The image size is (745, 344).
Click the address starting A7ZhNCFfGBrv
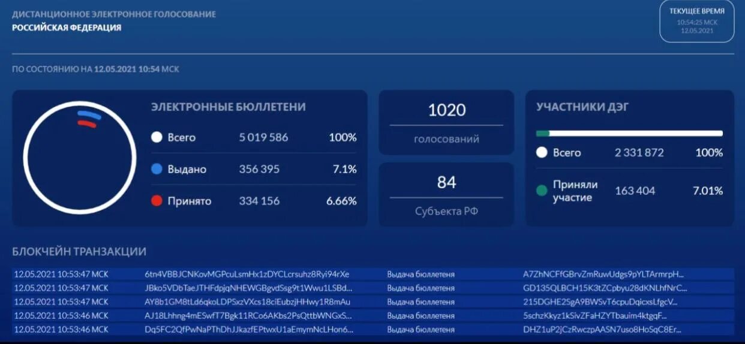(x=603, y=274)
